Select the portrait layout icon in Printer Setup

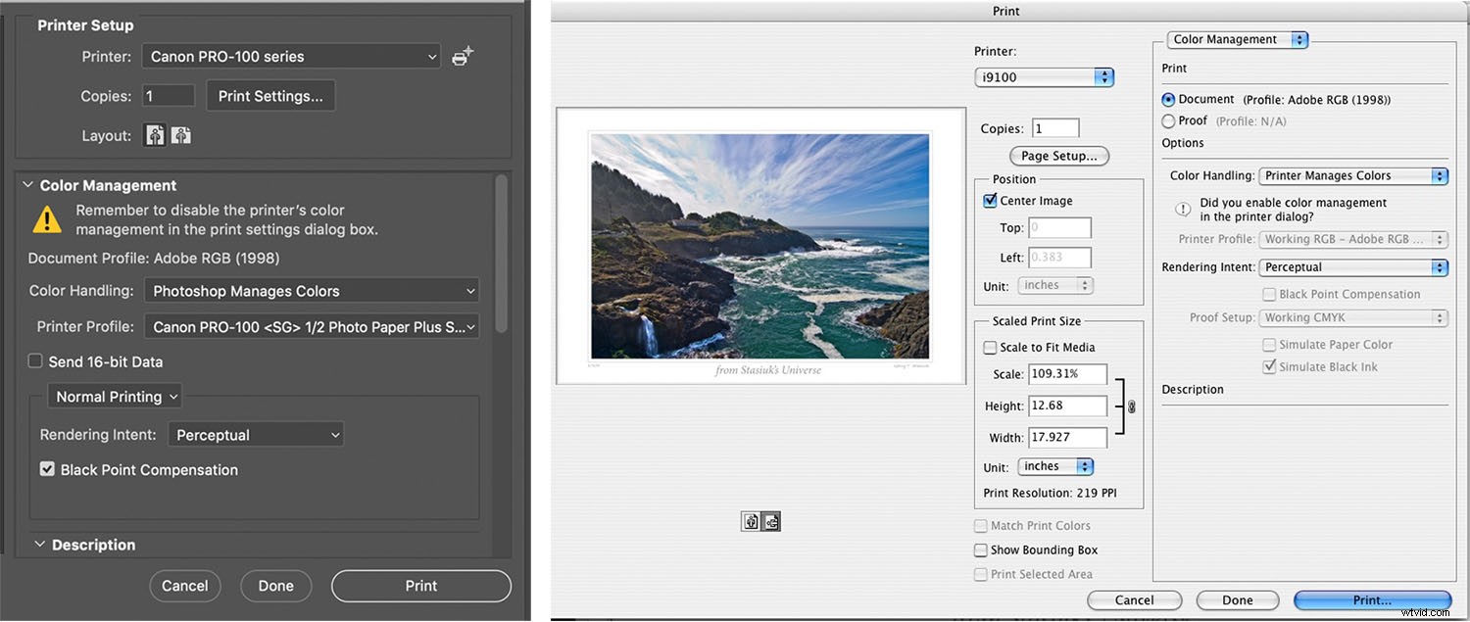click(x=154, y=134)
